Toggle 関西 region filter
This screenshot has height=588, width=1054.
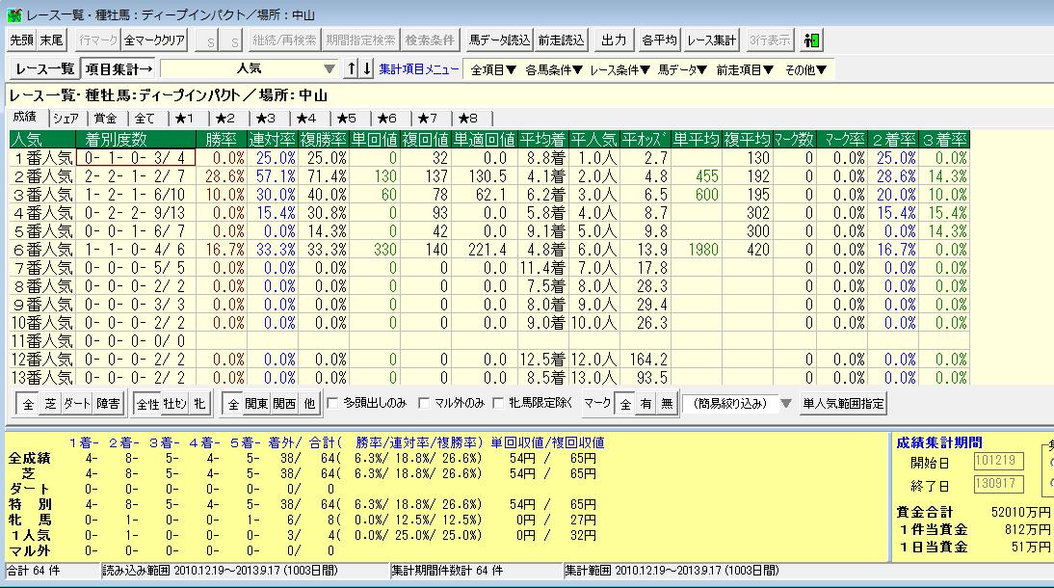(284, 404)
